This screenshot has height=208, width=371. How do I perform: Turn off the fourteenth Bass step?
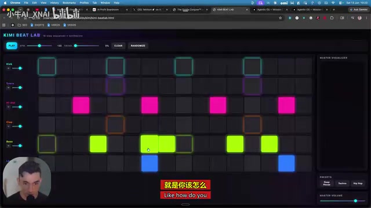(270, 144)
